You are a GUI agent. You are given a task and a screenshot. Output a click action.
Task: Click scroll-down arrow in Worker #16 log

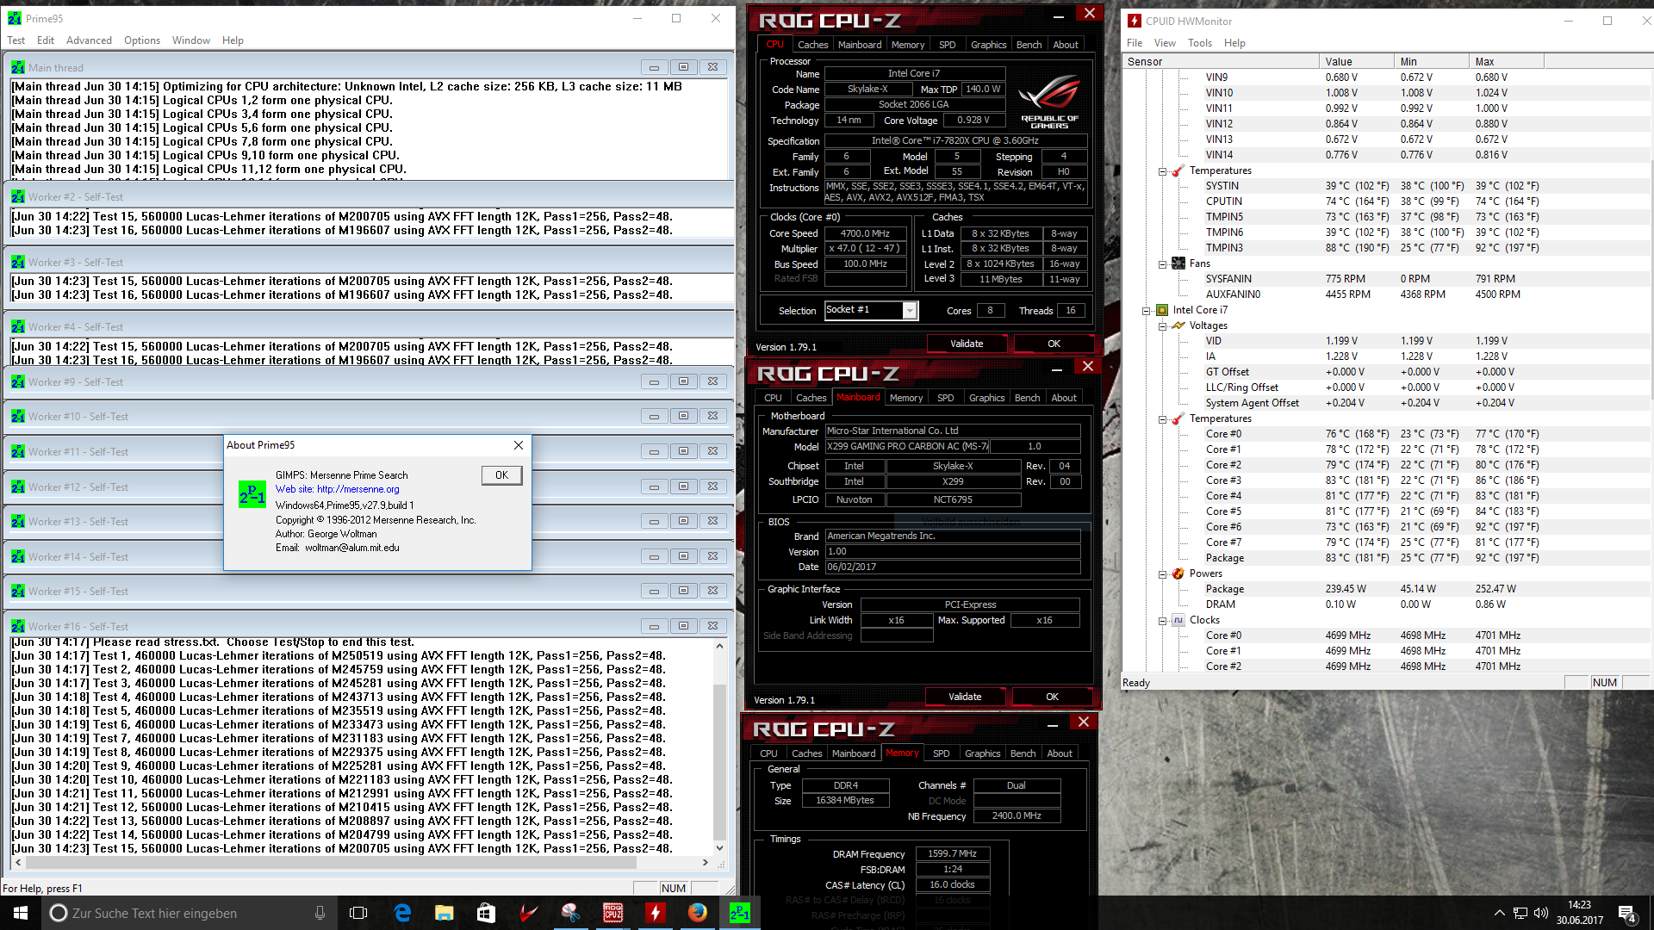pos(720,847)
